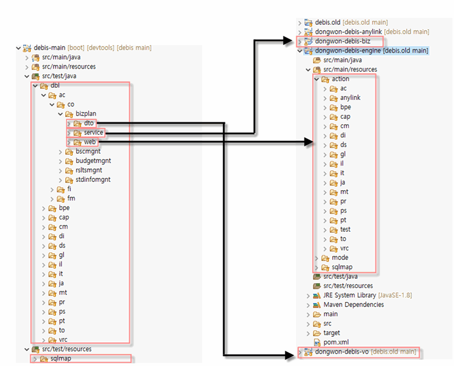
Task: Select the gl folder under action
Action: [x=343, y=154]
